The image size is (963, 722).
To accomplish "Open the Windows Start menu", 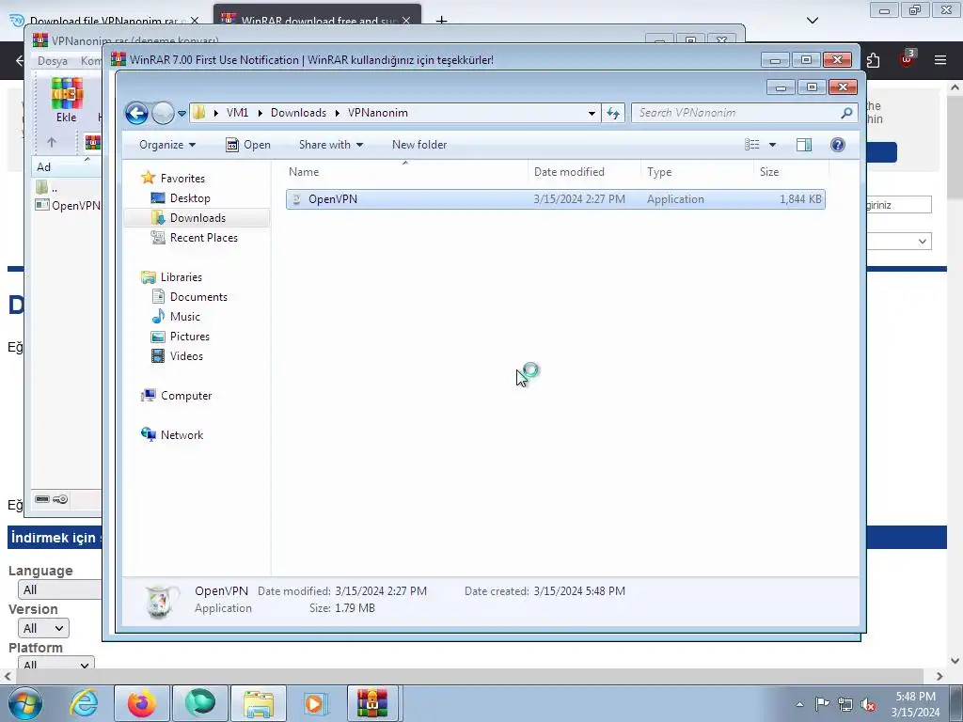I will pyautogui.click(x=25, y=703).
